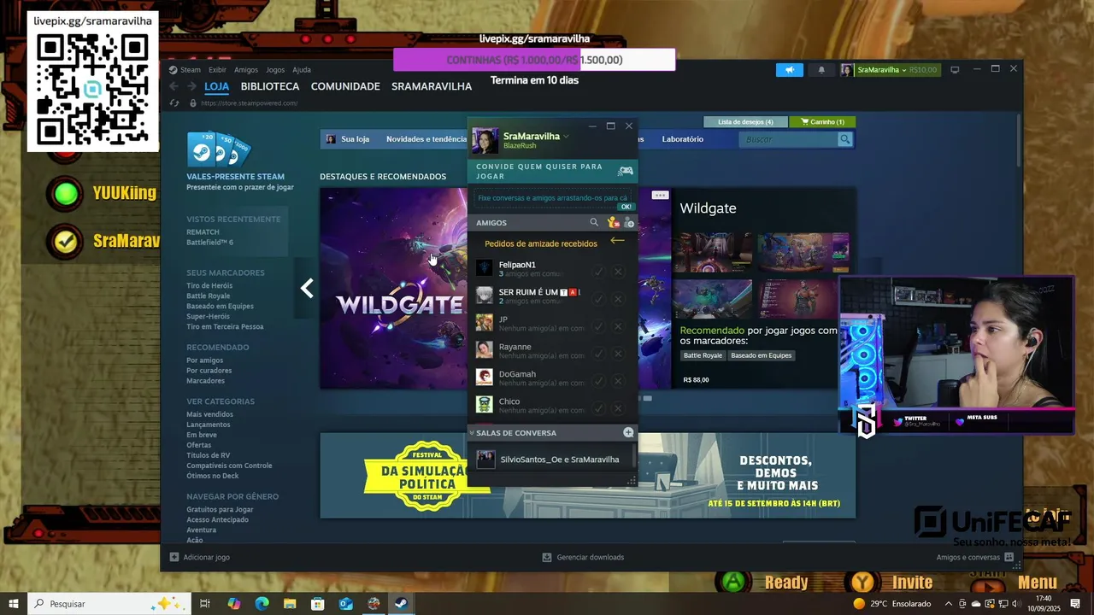Accept Chico friend request checkmark
This screenshot has height=615, width=1094.
pos(598,408)
